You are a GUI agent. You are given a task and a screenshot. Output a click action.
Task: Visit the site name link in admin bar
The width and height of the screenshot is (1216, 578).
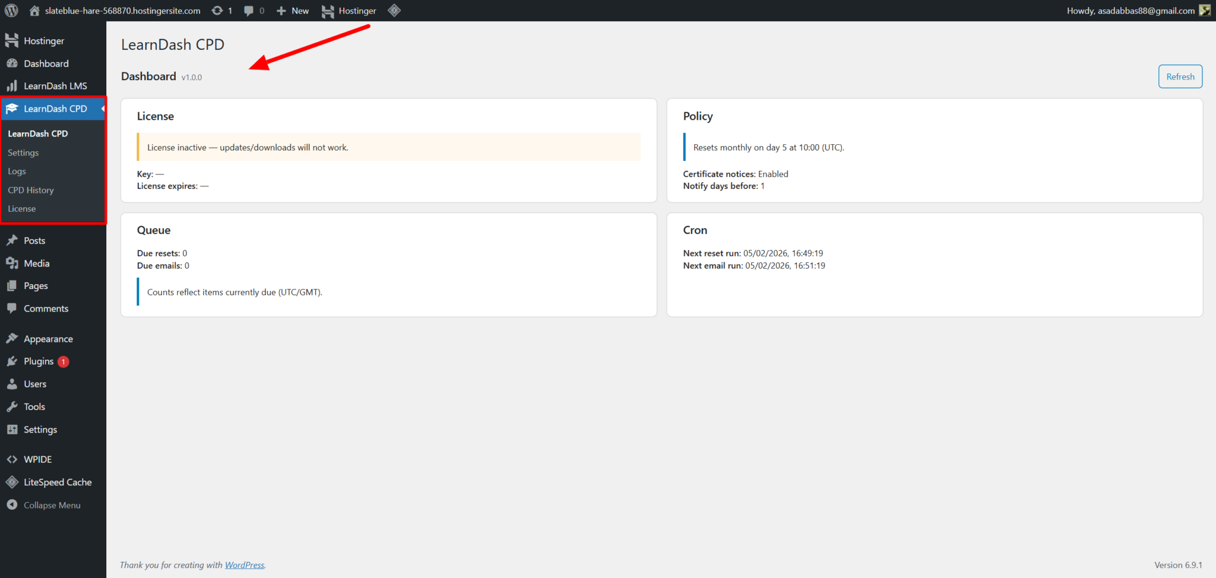[122, 11]
